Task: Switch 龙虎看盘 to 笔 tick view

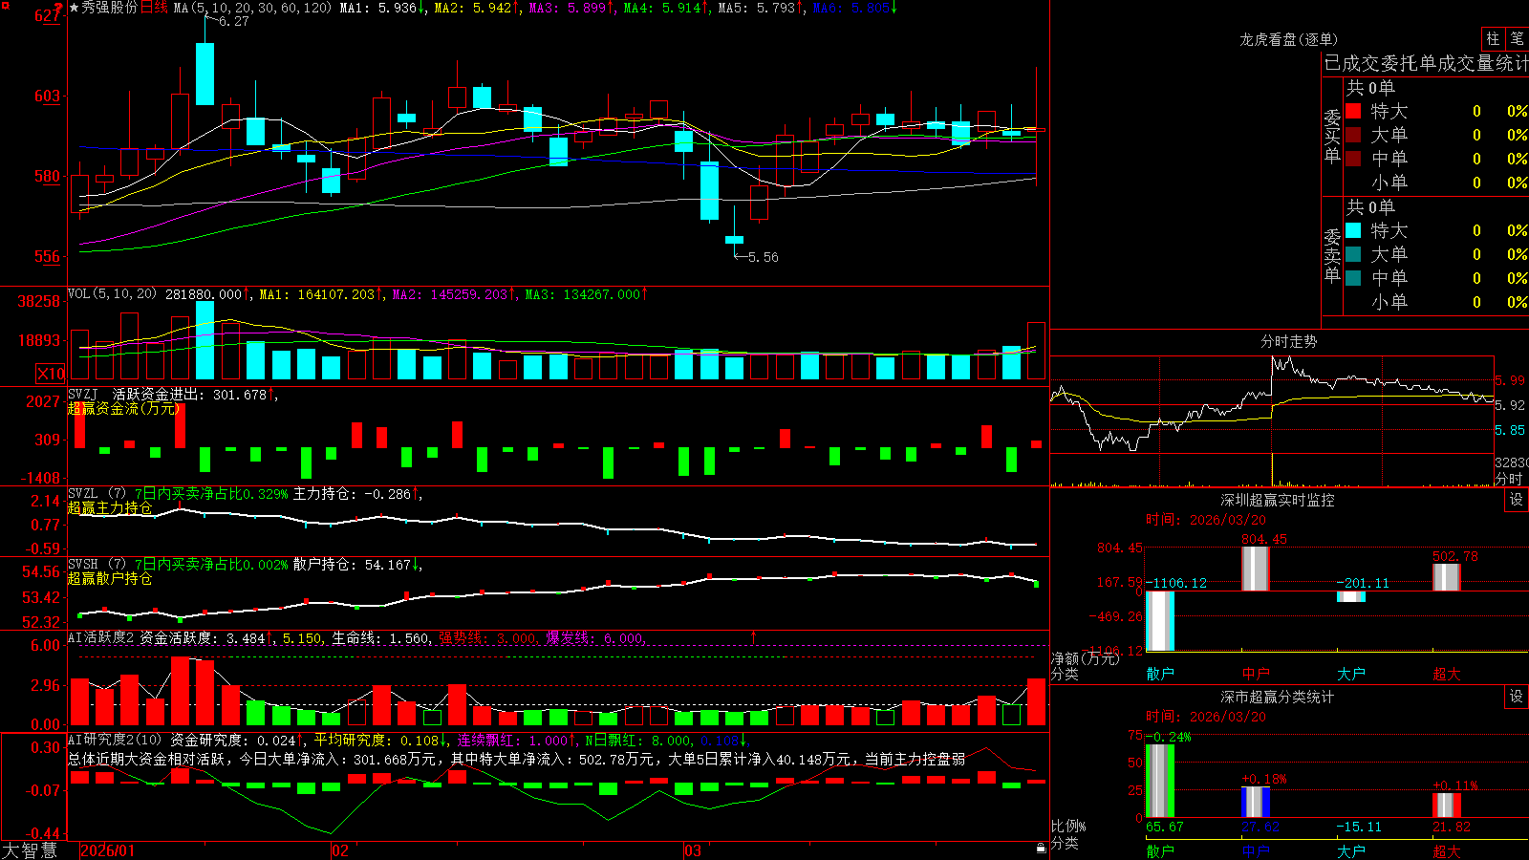Action: tap(1517, 39)
